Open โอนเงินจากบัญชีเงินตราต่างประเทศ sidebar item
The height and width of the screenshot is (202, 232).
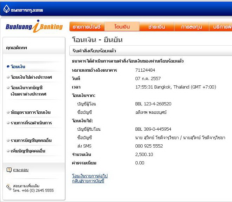(x=29, y=91)
